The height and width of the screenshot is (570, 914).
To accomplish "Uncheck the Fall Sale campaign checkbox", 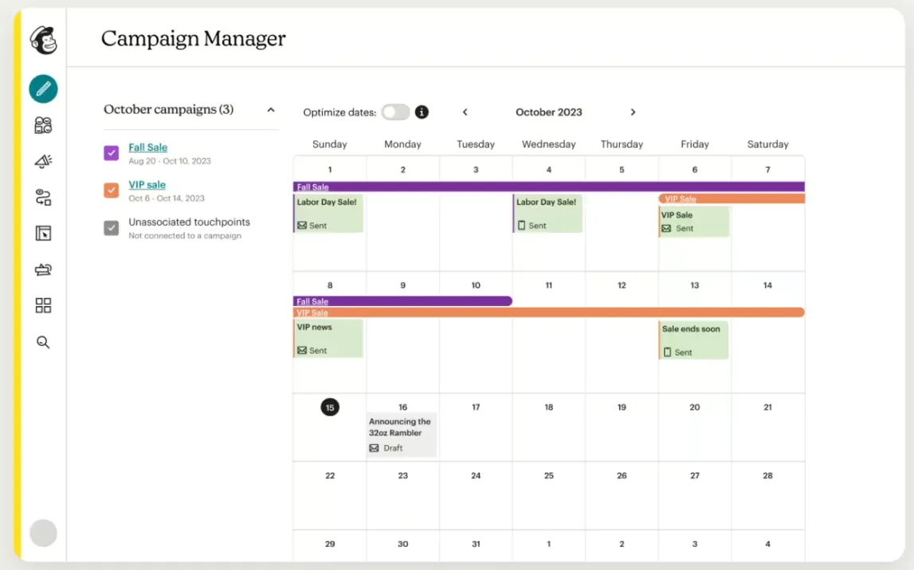I will point(112,153).
